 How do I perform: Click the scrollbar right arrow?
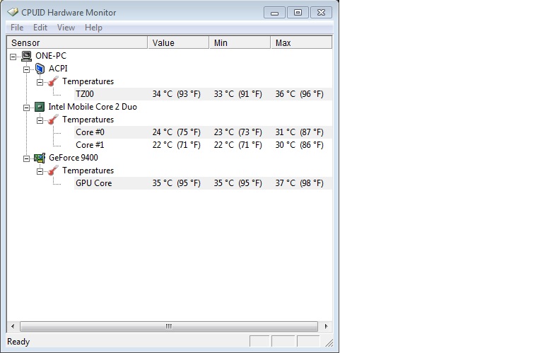click(x=326, y=326)
